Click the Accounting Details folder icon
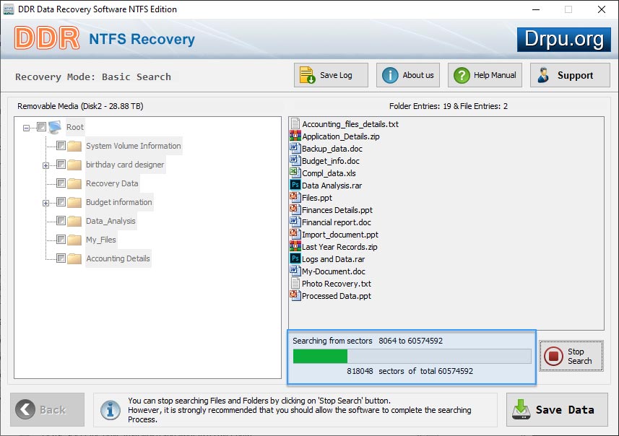 [74, 258]
